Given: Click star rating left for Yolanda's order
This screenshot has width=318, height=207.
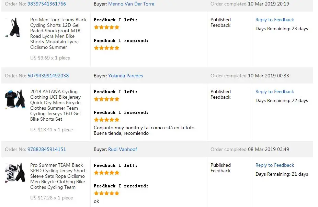Looking at the screenshot, I should coord(106,99).
